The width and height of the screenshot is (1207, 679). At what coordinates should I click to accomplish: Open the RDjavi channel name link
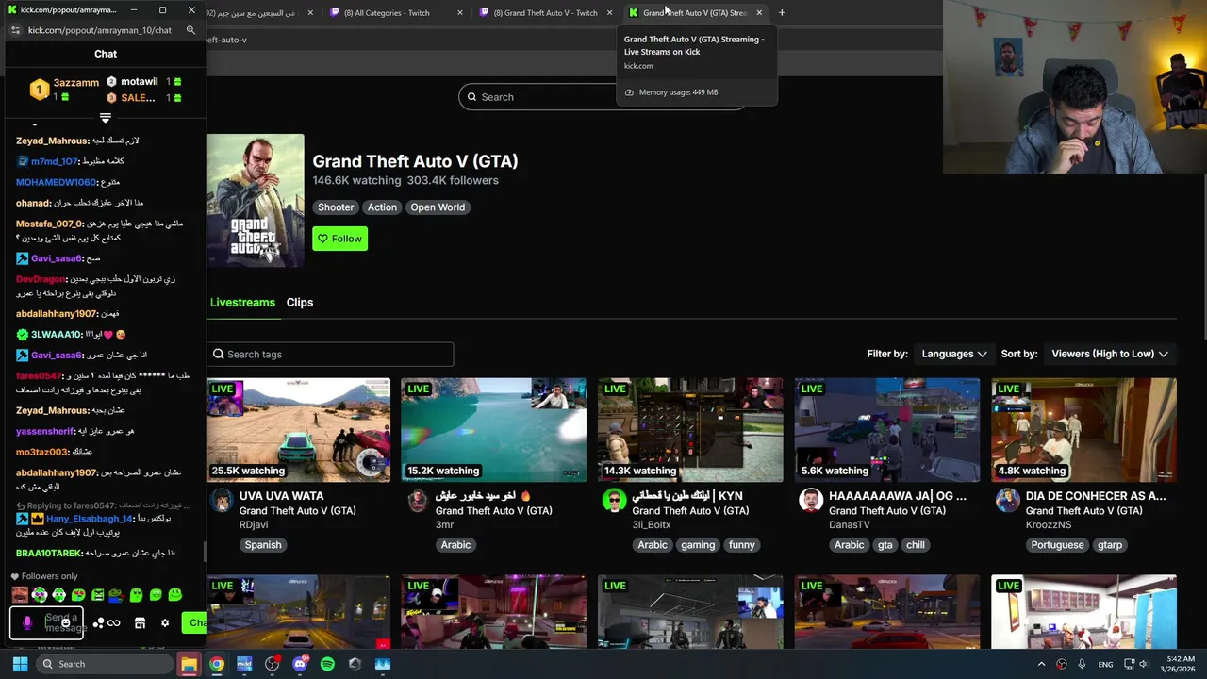pyautogui.click(x=253, y=525)
